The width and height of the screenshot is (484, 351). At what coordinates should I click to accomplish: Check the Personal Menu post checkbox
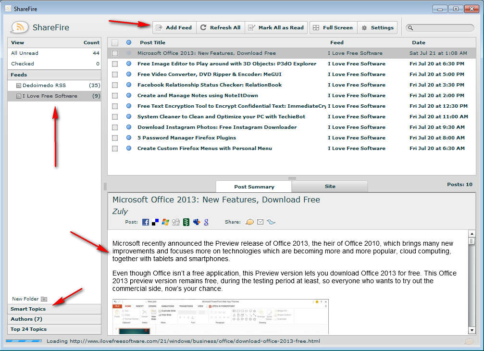tap(115, 149)
